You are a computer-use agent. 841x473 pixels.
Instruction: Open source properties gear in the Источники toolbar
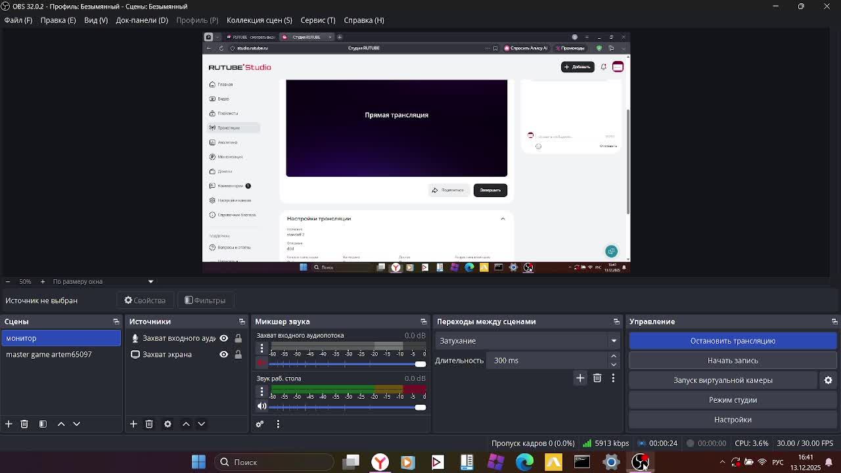168,424
